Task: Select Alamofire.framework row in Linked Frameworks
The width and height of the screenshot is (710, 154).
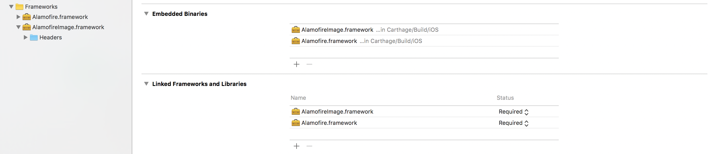Action: pyautogui.click(x=424, y=123)
